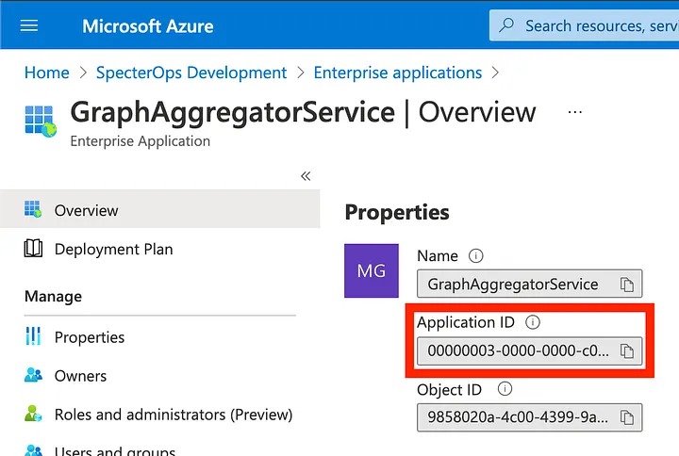Open Properties under Manage
Viewport: 679px width, 456px height.
pyautogui.click(x=89, y=337)
